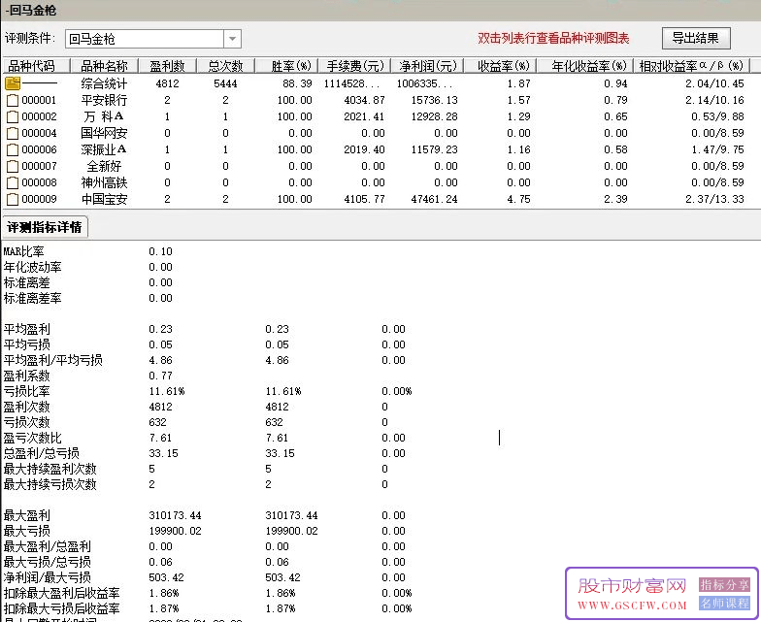The image size is (761, 622).
Task: Click the MAR比率 metric label
Action: (x=23, y=251)
